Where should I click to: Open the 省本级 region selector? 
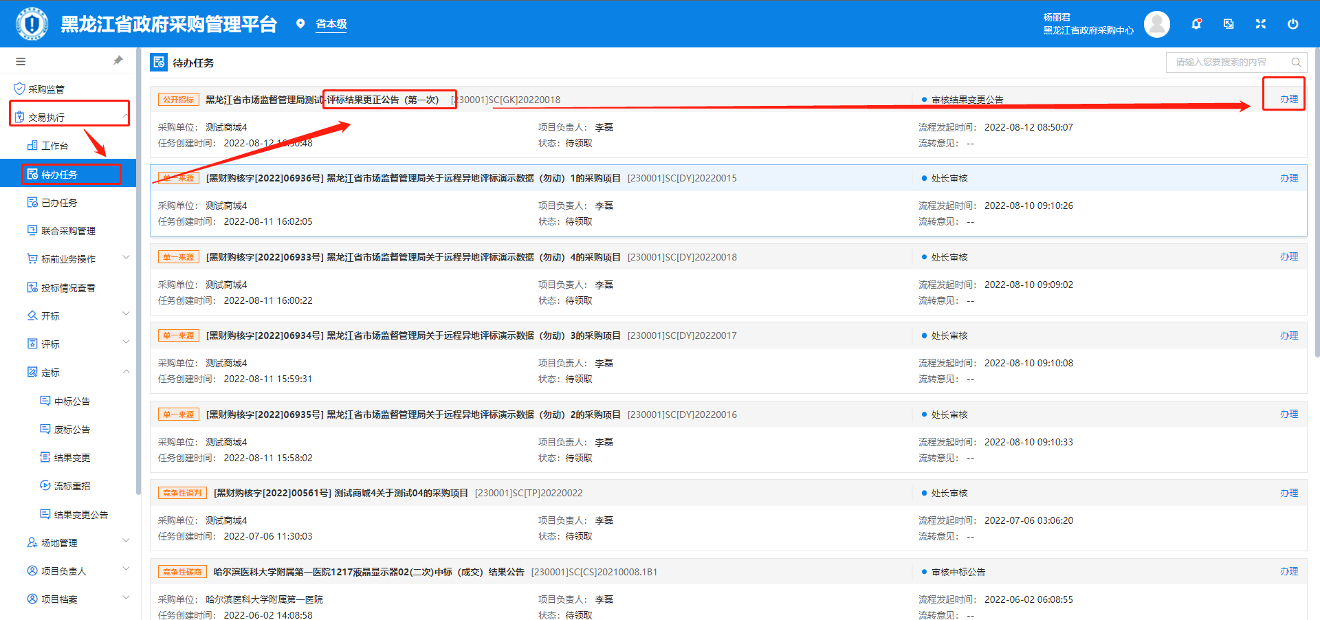coord(331,24)
